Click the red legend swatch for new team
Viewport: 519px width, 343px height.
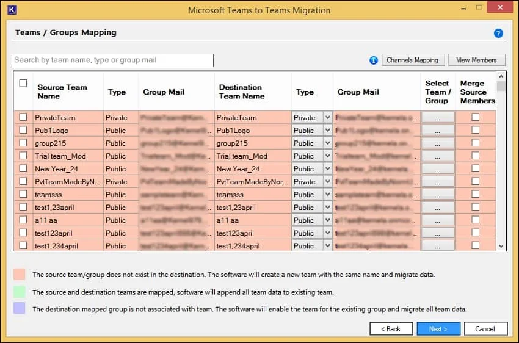20,274
